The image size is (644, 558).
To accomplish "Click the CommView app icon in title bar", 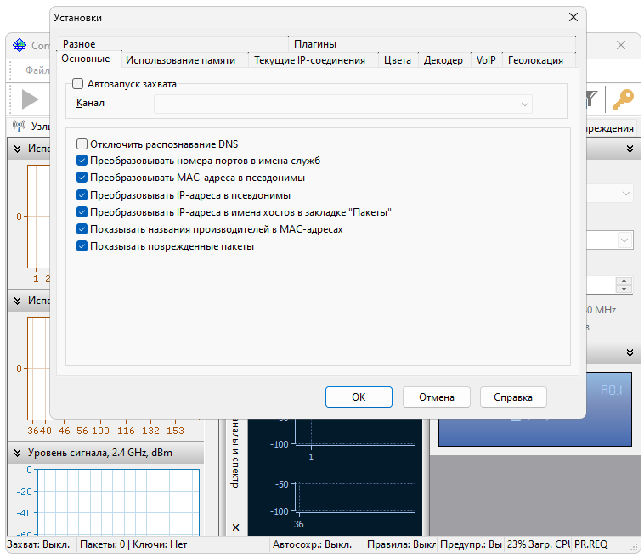I will [20, 46].
